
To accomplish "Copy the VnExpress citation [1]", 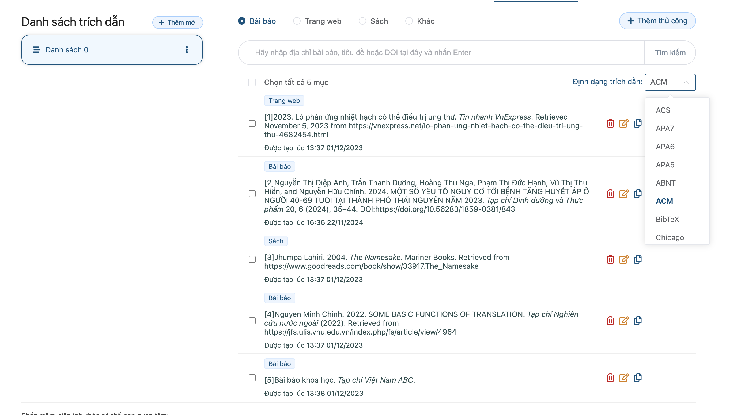I will click(638, 124).
